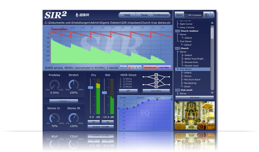Select the Chorus preset
Image resolution: width=259 pixels, height=152 pixels.
[188, 76]
